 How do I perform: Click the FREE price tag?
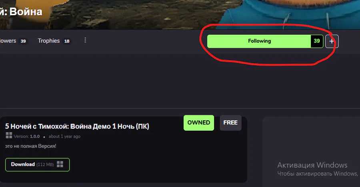[x=230, y=123]
